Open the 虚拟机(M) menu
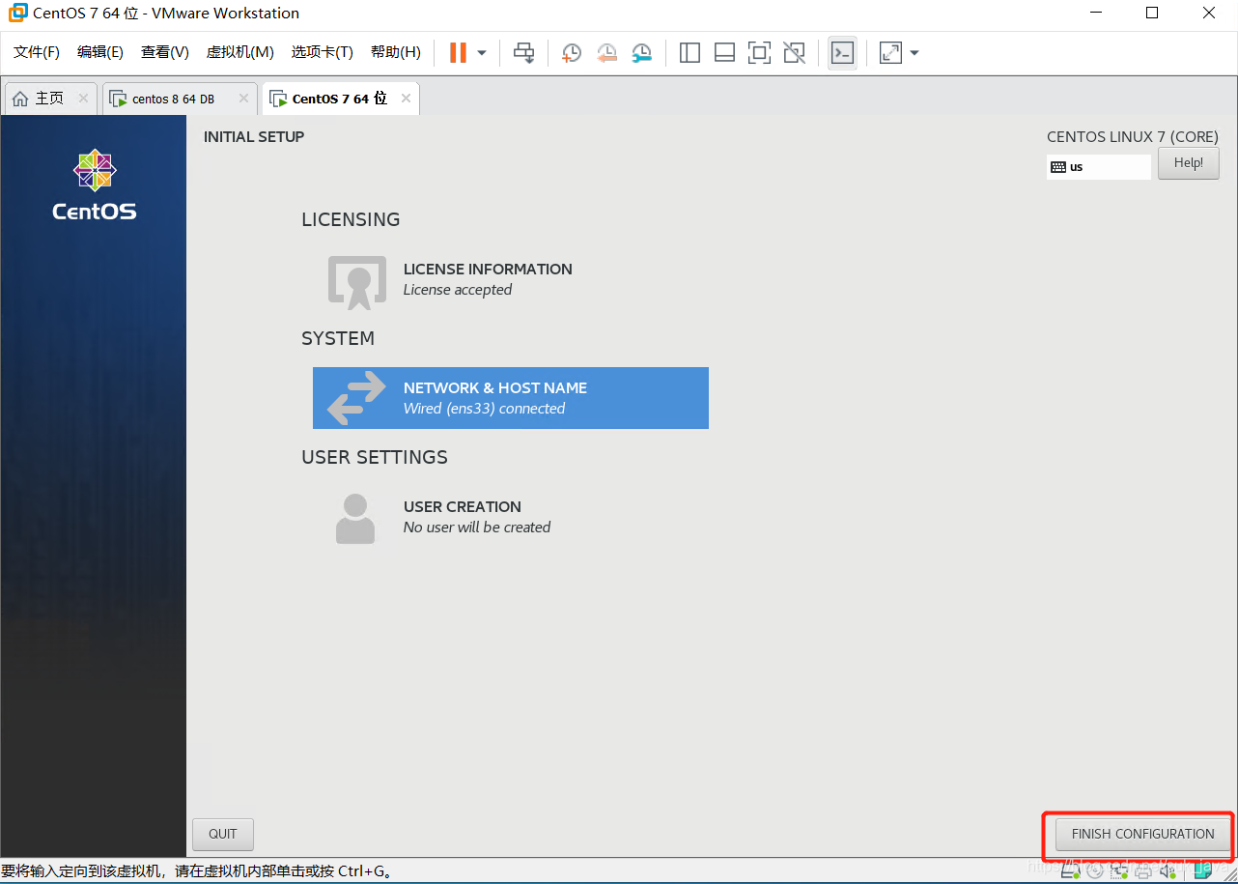 point(240,52)
